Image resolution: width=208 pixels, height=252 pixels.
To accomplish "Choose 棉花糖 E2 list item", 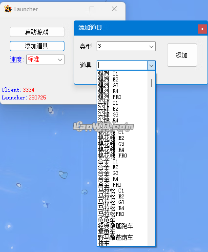I will coord(123,138).
